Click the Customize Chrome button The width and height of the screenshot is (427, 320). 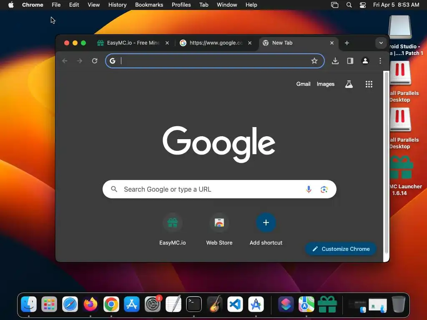coord(341,249)
